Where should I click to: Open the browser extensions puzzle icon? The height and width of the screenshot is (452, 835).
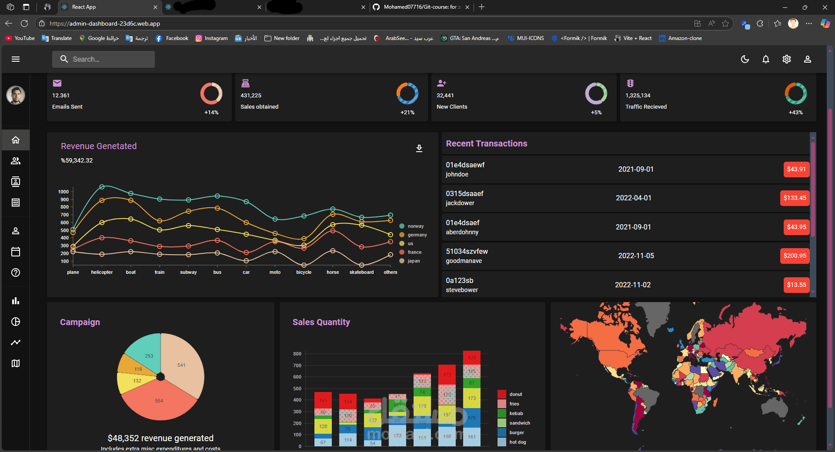click(x=760, y=23)
